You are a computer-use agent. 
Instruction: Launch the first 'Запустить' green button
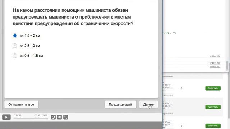tap(213, 88)
